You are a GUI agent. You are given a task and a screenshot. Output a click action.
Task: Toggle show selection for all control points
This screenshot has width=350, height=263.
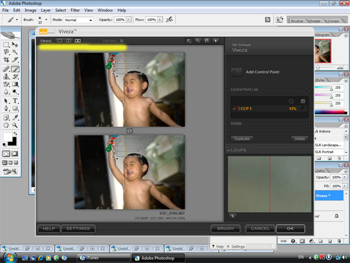tap(303, 101)
